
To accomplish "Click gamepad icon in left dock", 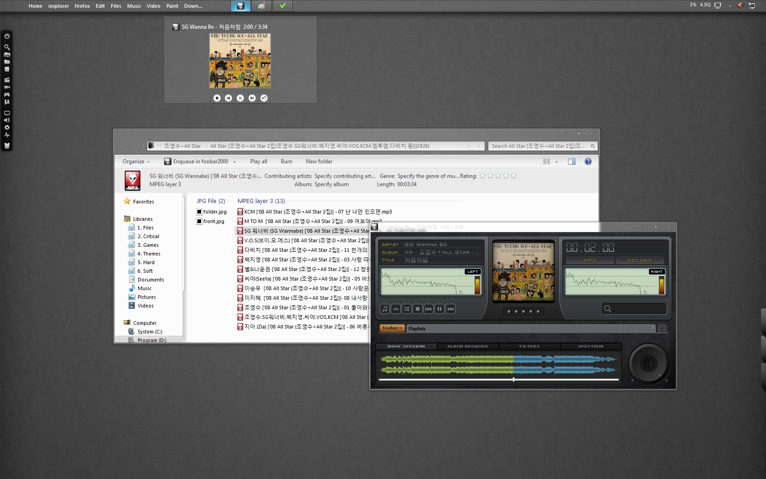I will point(7,94).
